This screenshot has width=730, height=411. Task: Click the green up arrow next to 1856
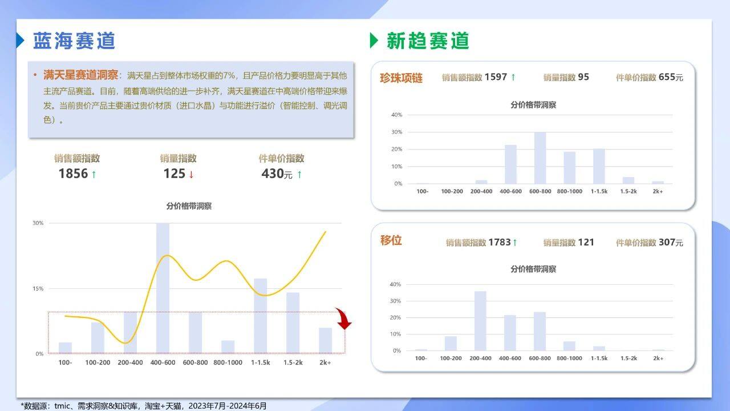(94, 174)
